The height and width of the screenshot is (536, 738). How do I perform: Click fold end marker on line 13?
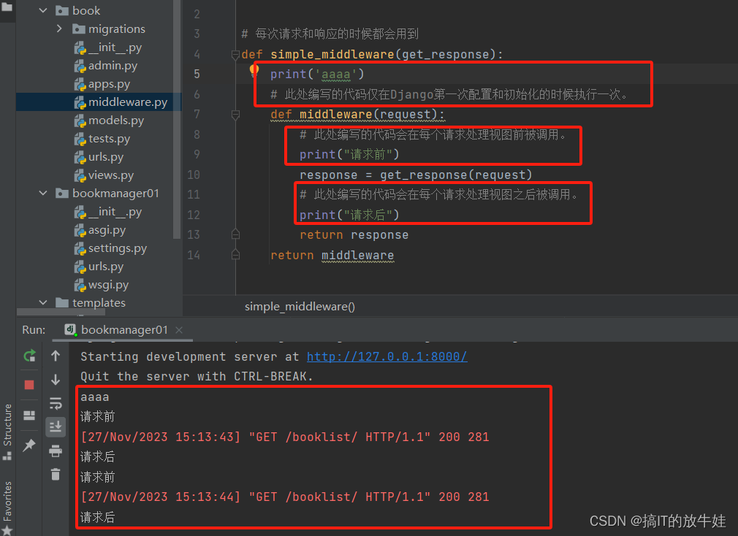[x=235, y=234]
